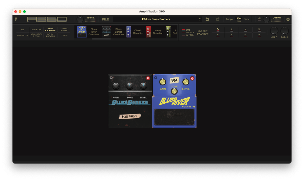Select the Heavy Distortion pedal icon
The image size is (304, 180).
(148, 32)
